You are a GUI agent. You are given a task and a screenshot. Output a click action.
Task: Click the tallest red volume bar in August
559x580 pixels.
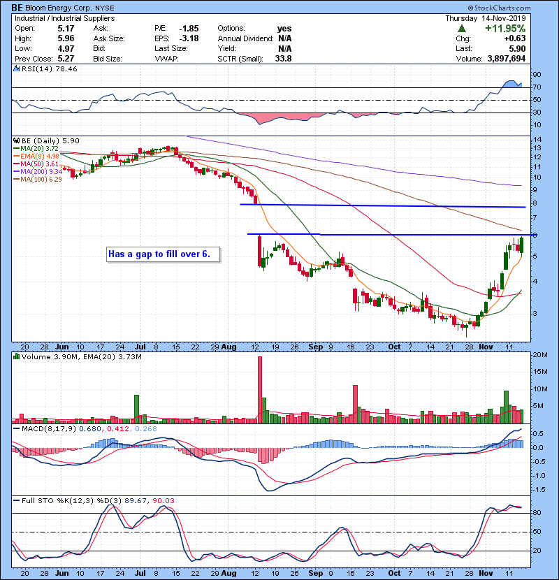(260, 390)
